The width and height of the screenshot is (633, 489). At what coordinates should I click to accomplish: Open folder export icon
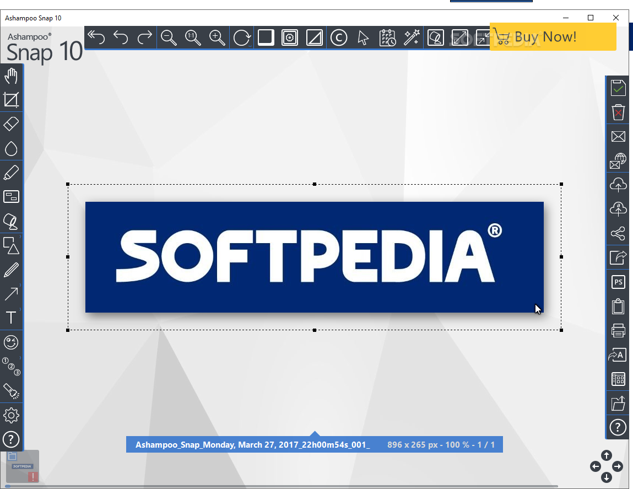click(x=618, y=404)
